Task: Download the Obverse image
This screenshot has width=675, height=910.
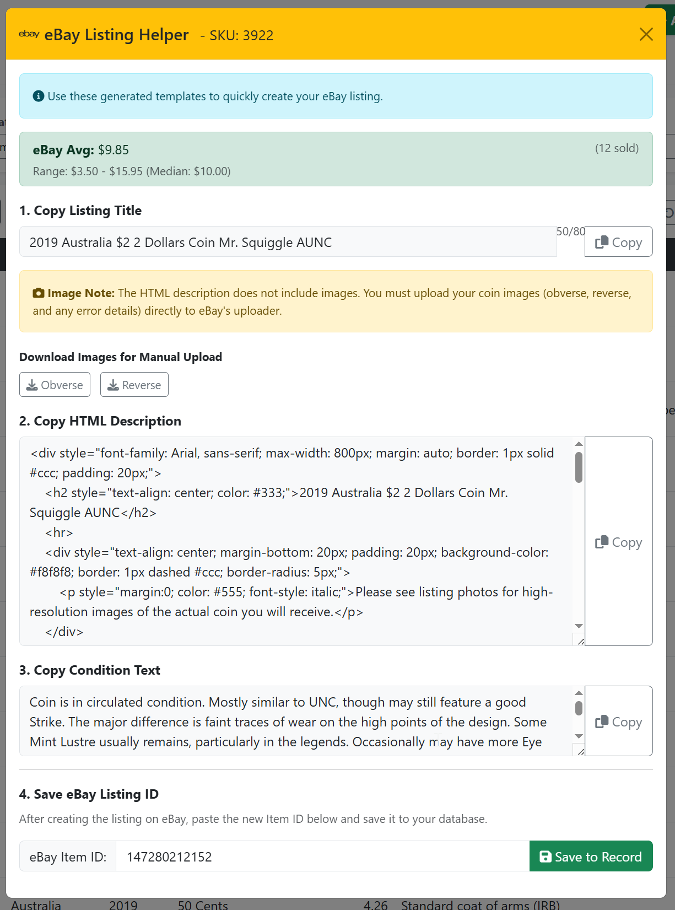Action: pos(55,385)
